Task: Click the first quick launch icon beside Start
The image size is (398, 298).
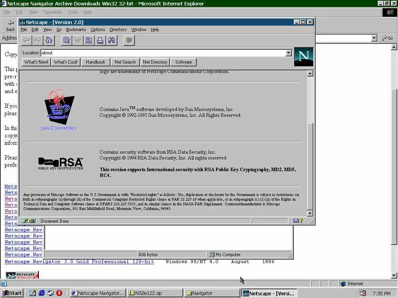Action: [x=33, y=293]
